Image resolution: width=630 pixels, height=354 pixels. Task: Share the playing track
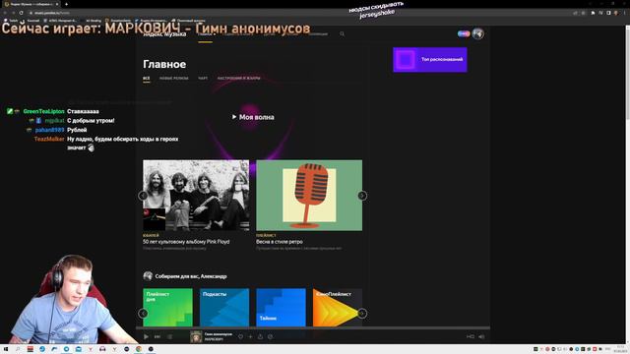point(260,336)
